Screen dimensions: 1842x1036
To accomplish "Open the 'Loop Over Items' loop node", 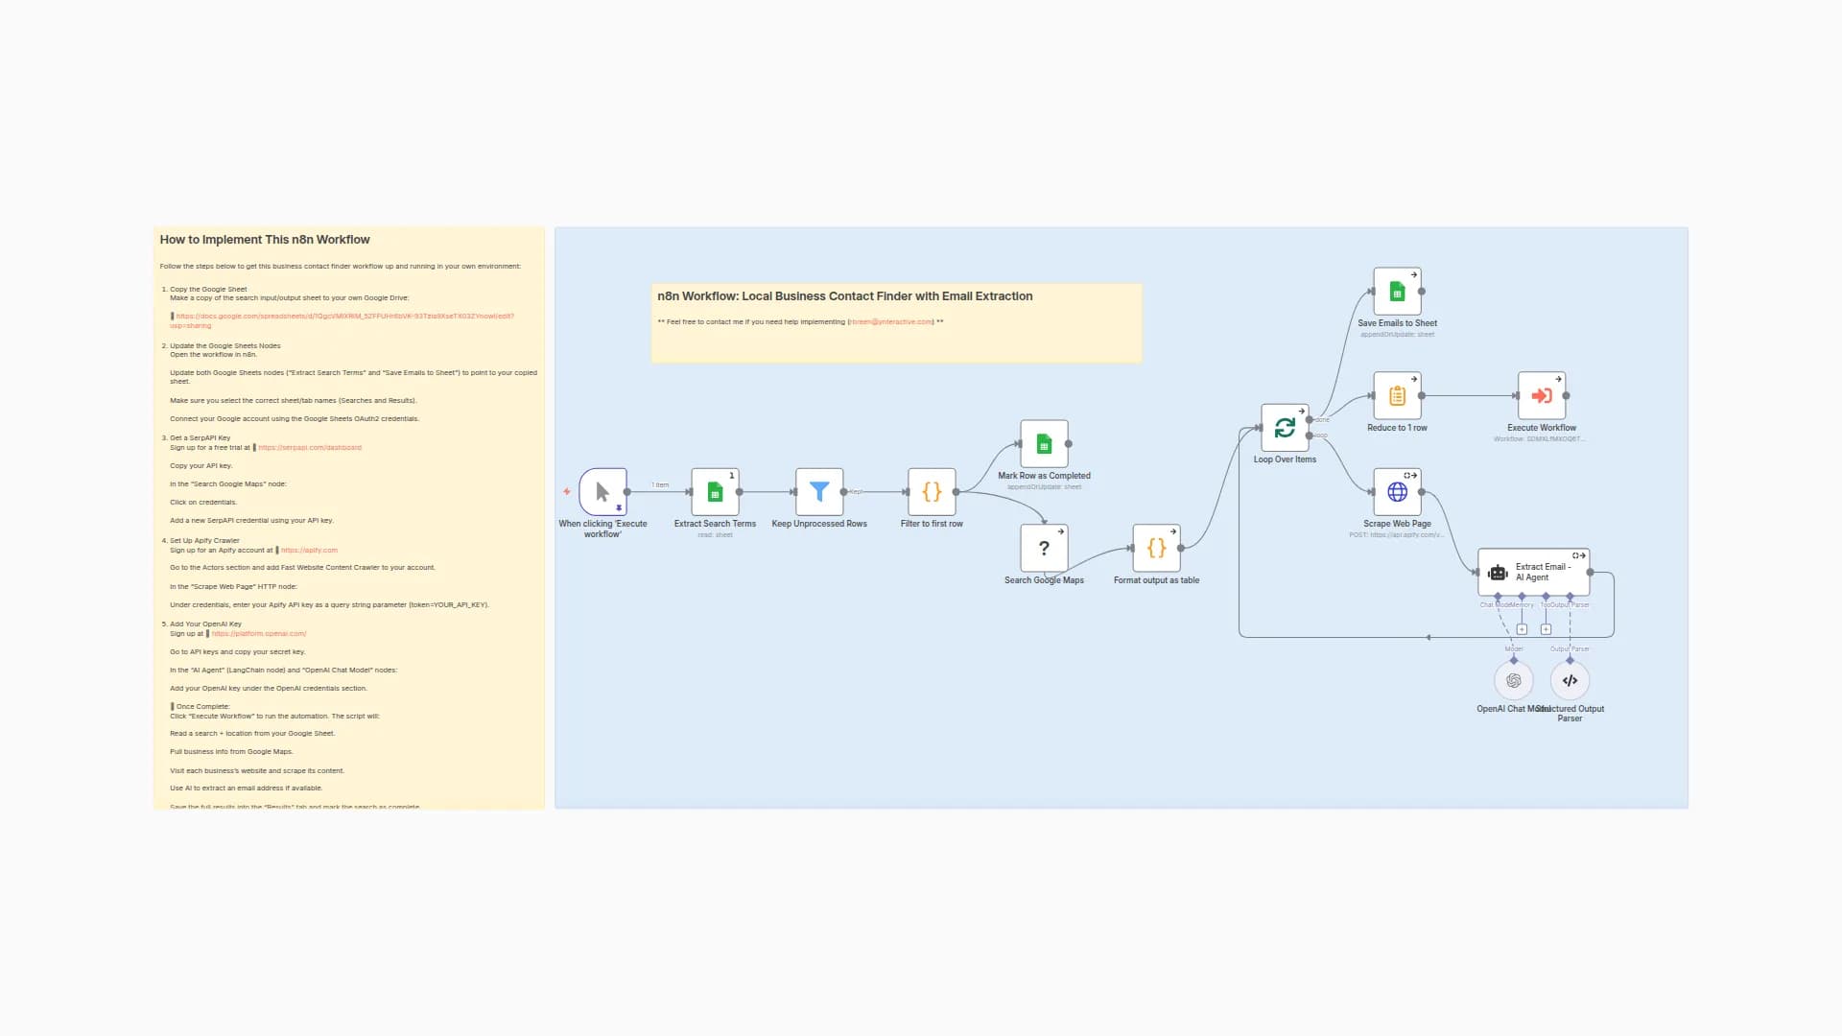I will point(1285,429).
